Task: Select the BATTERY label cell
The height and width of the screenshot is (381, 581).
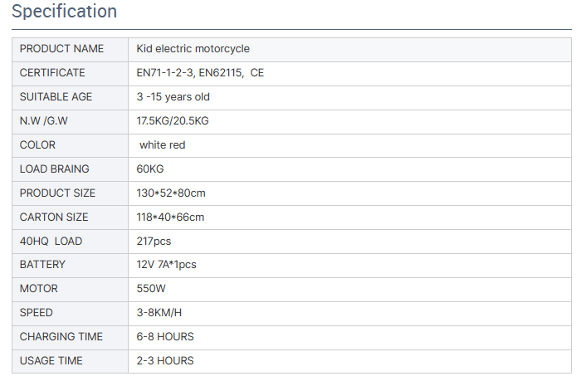Action: point(43,265)
